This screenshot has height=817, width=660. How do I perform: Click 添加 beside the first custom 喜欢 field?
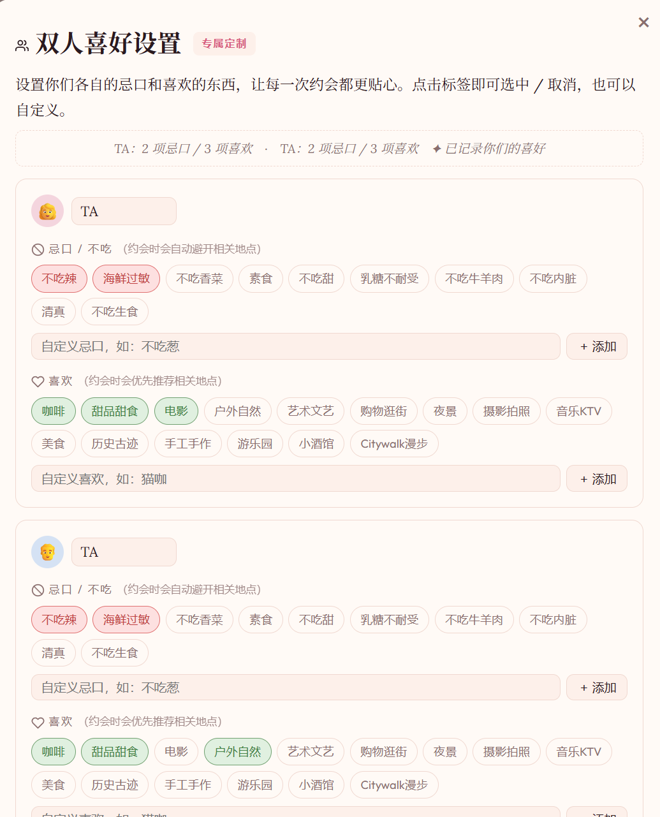597,479
